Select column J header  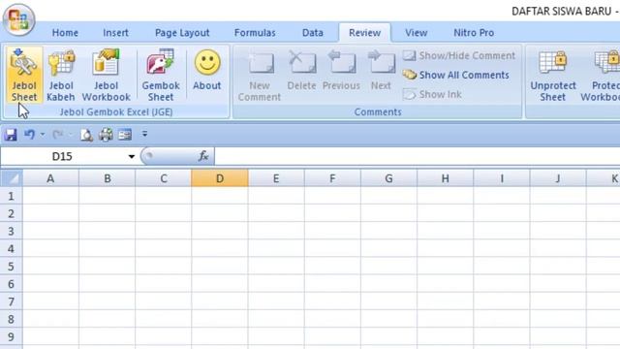(558, 178)
